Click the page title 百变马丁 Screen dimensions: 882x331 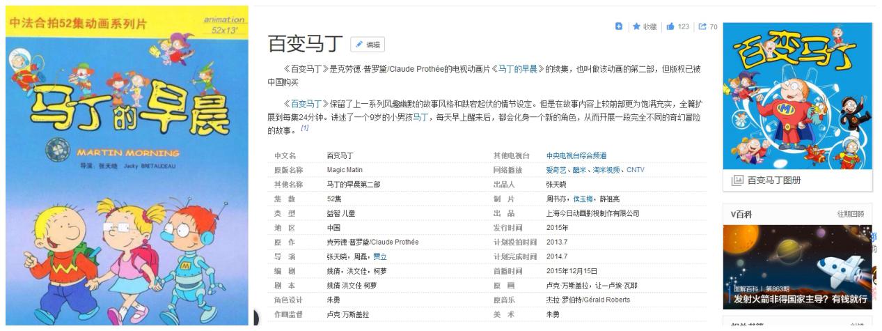pos(306,44)
